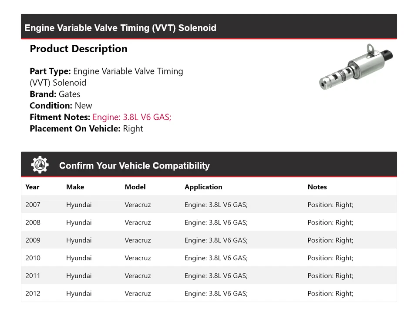The width and height of the screenshot is (418, 316).
Task: Select the 2008 year cell
Action: coord(33,222)
